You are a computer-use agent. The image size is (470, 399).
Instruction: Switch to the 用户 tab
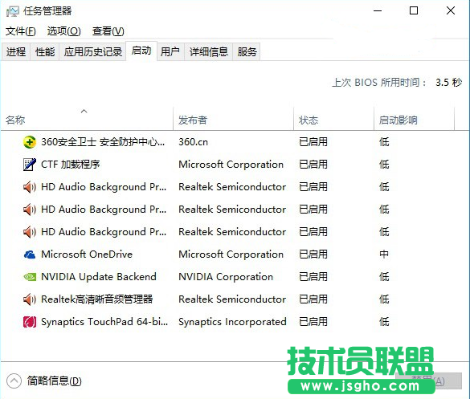click(170, 52)
